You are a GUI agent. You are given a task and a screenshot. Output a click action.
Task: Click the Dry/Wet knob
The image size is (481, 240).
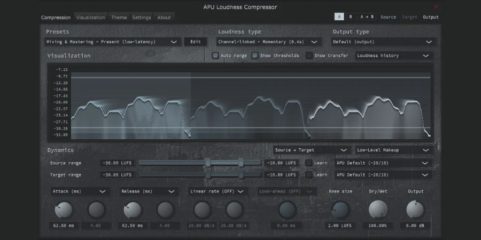[x=378, y=210]
